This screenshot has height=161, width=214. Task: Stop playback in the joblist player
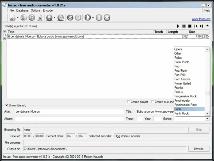(190, 26)
